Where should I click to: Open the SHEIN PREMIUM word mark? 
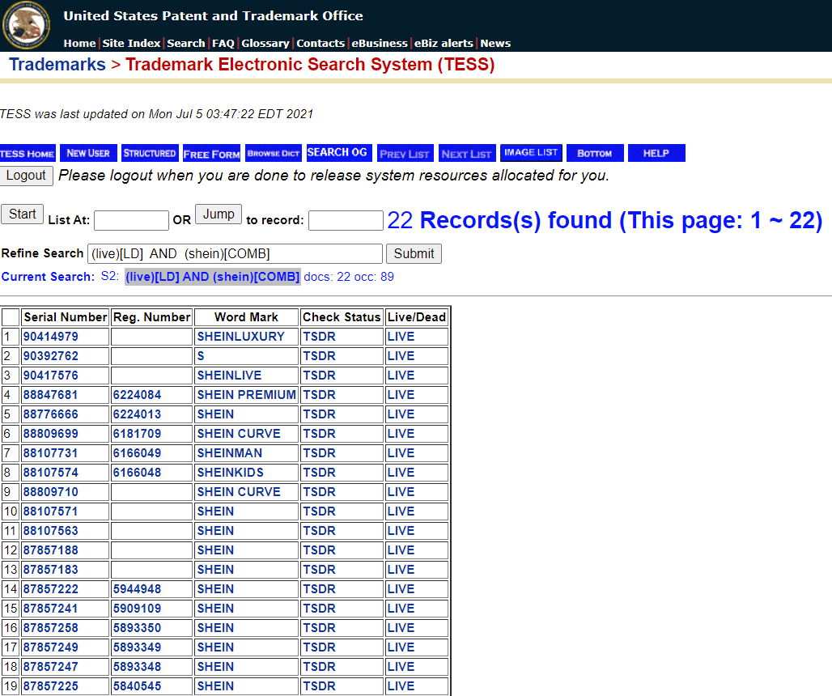(246, 395)
